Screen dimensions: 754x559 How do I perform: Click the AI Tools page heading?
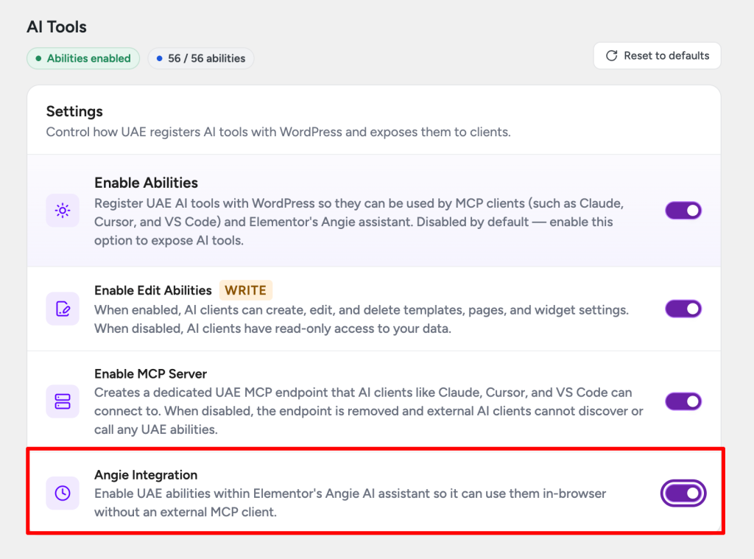(57, 27)
